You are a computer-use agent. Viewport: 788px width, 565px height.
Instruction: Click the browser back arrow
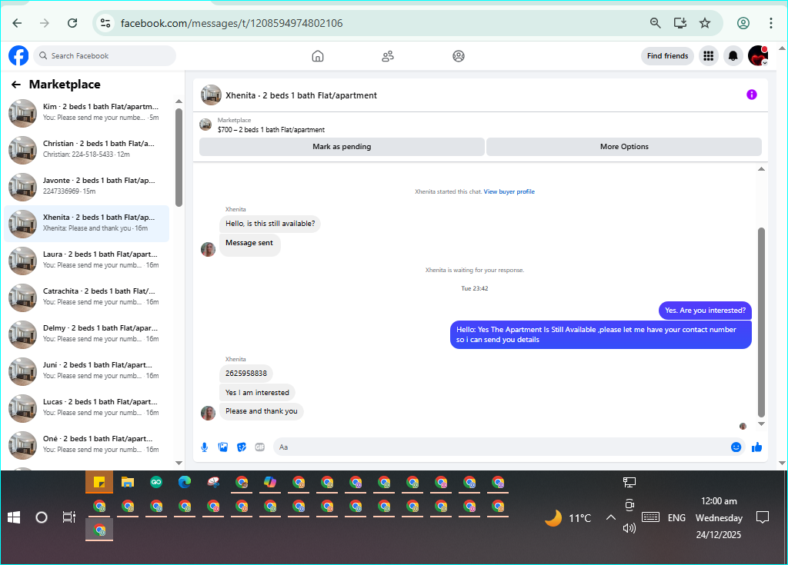[17, 23]
